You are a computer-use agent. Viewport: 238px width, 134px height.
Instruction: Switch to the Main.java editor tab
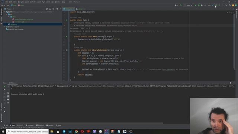69,9
